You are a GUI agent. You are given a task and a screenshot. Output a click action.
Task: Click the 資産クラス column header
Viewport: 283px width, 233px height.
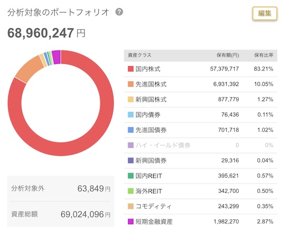[x=139, y=55]
